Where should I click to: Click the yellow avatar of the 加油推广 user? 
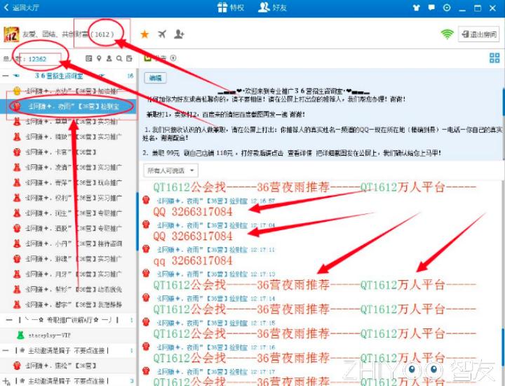17,91
